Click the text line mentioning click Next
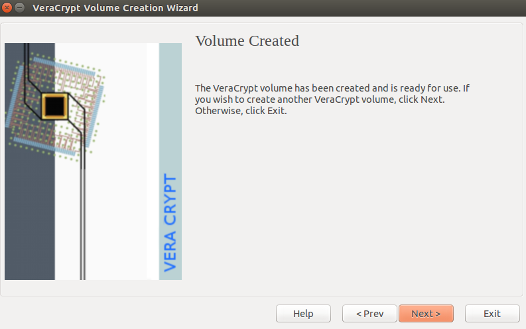 coord(320,99)
